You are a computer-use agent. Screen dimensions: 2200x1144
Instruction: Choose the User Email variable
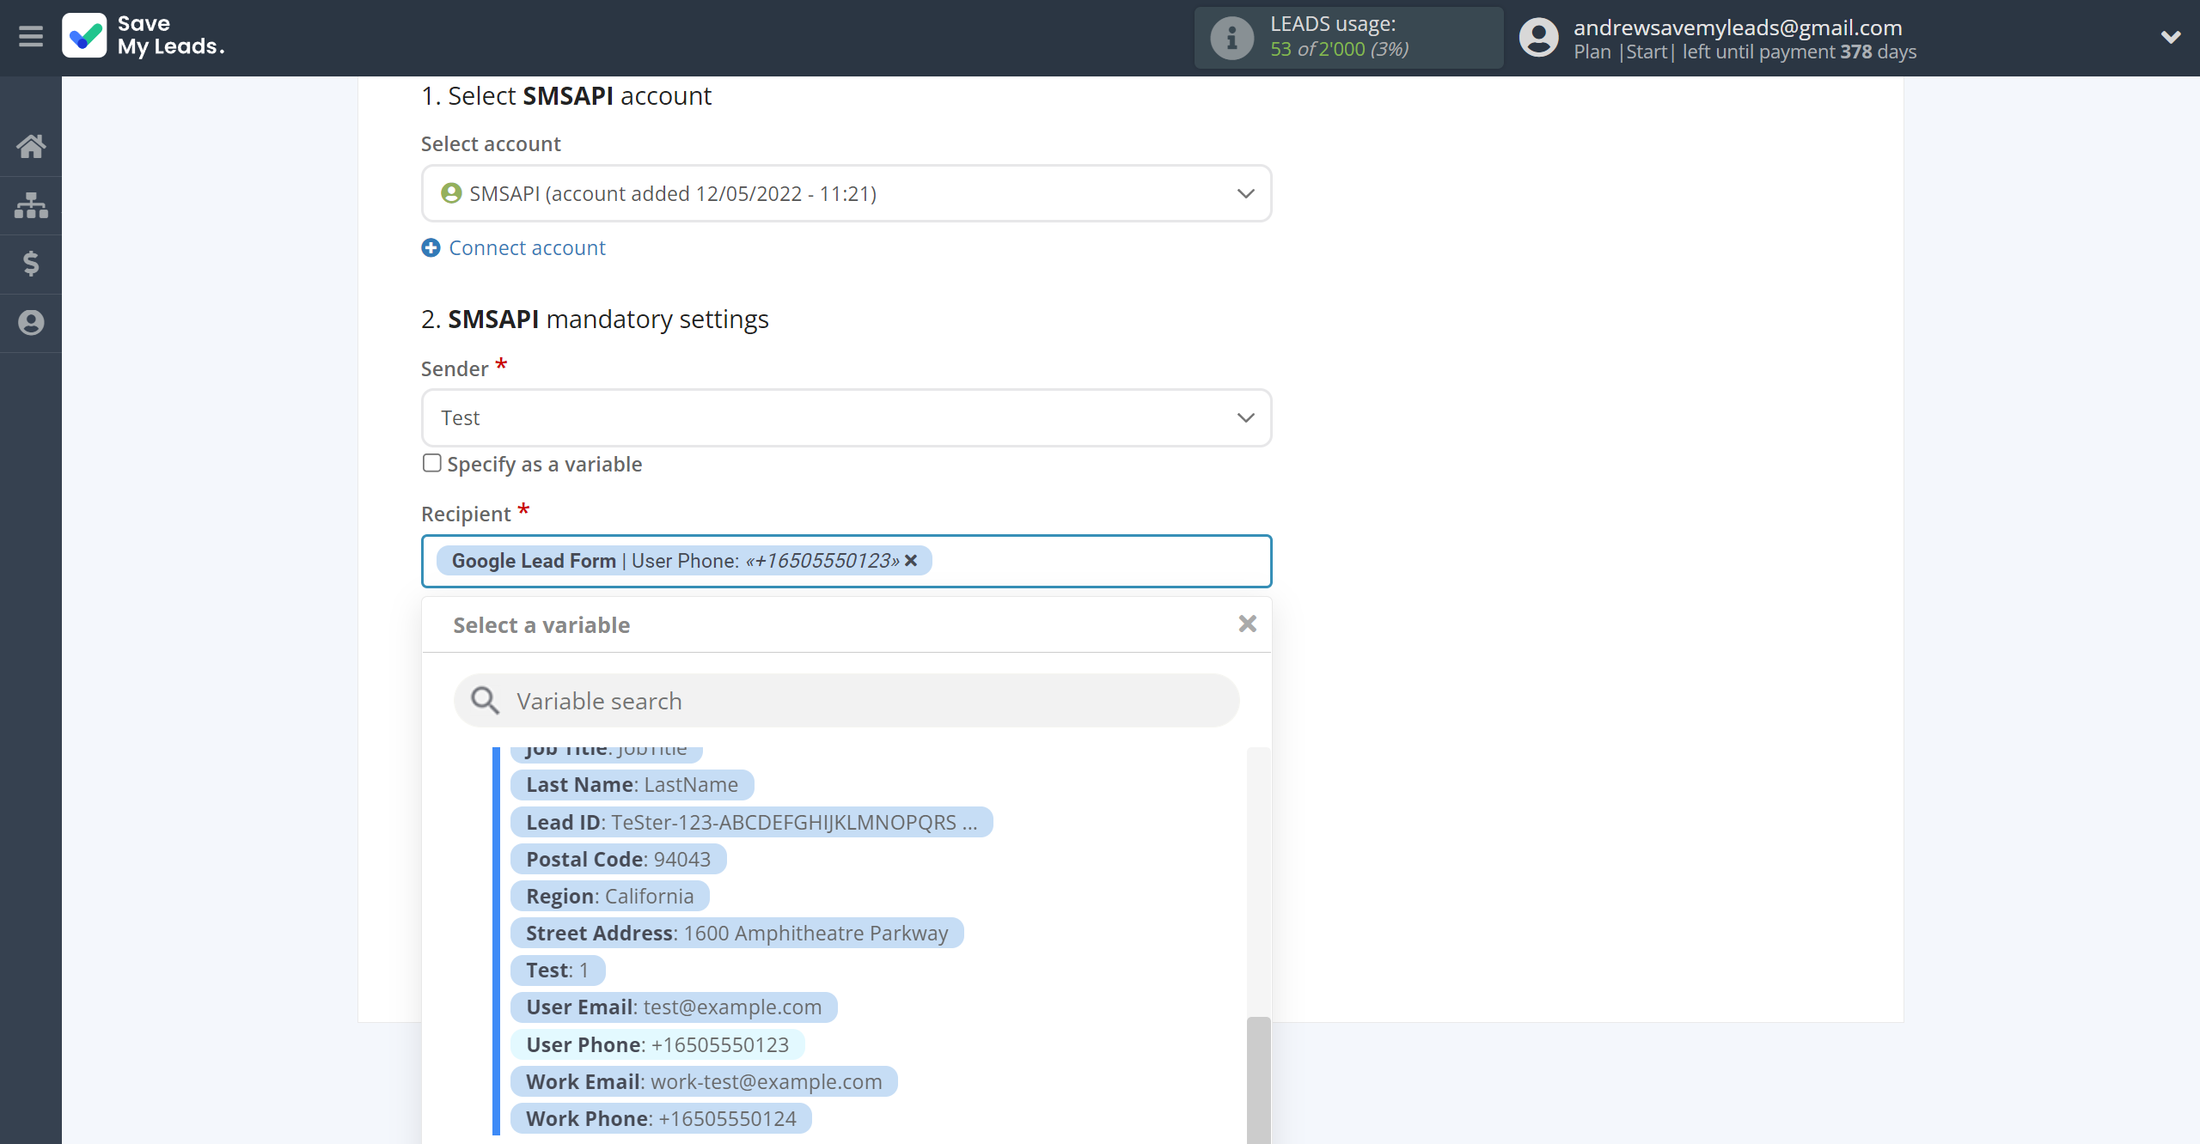coord(673,1007)
